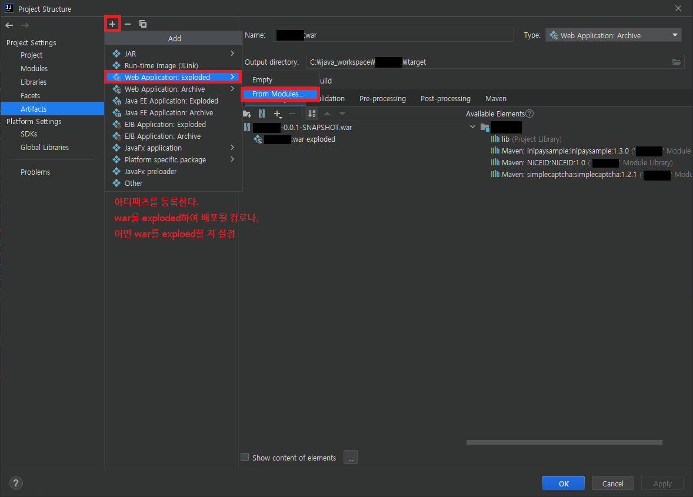Choose JavaFx preloader entry
Image resolution: width=693 pixels, height=497 pixels.
tap(173, 171)
